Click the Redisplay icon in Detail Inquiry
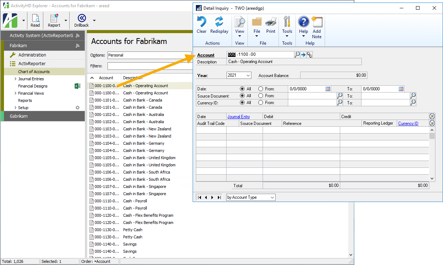The image size is (443, 265). tap(219, 22)
